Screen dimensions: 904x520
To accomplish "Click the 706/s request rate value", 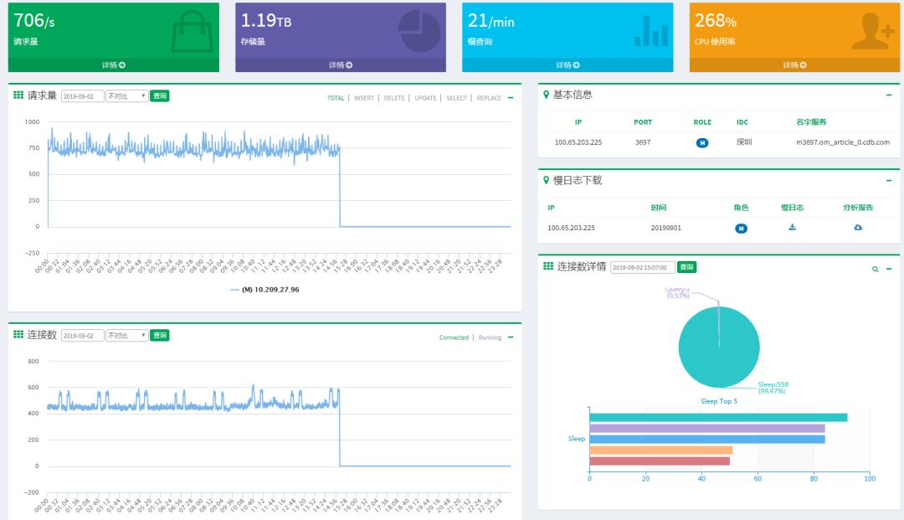I will (34, 21).
